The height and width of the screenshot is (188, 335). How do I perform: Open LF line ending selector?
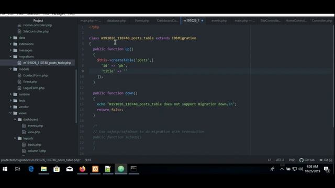tap(270, 160)
